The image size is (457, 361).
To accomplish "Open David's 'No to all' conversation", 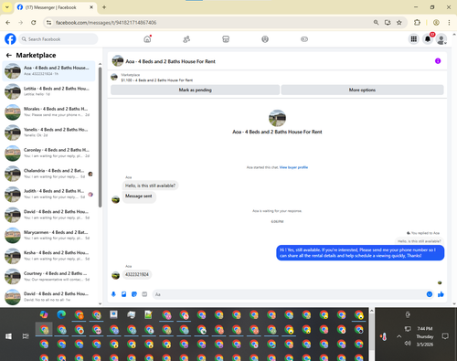I will pos(48,297).
